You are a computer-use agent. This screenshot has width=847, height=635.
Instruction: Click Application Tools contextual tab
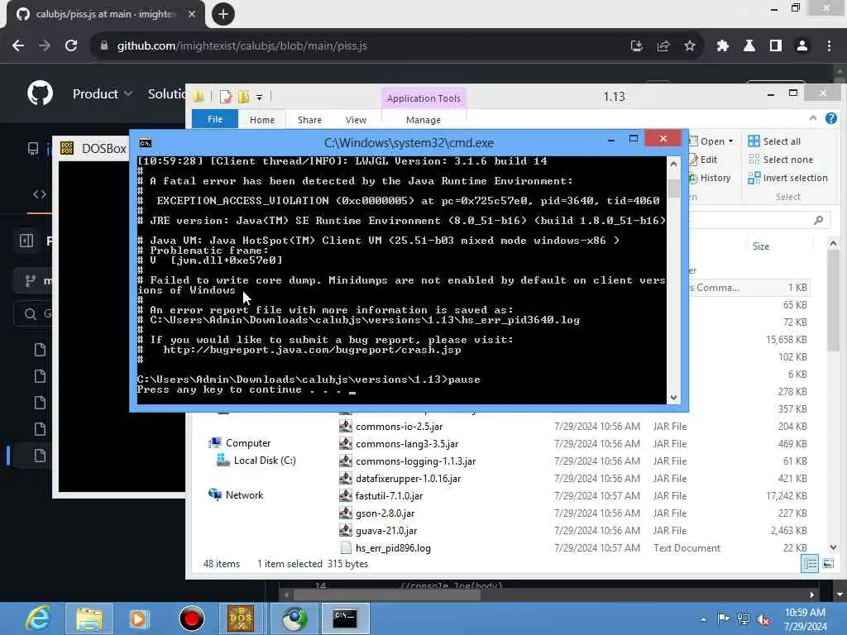(x=423, y=98)
